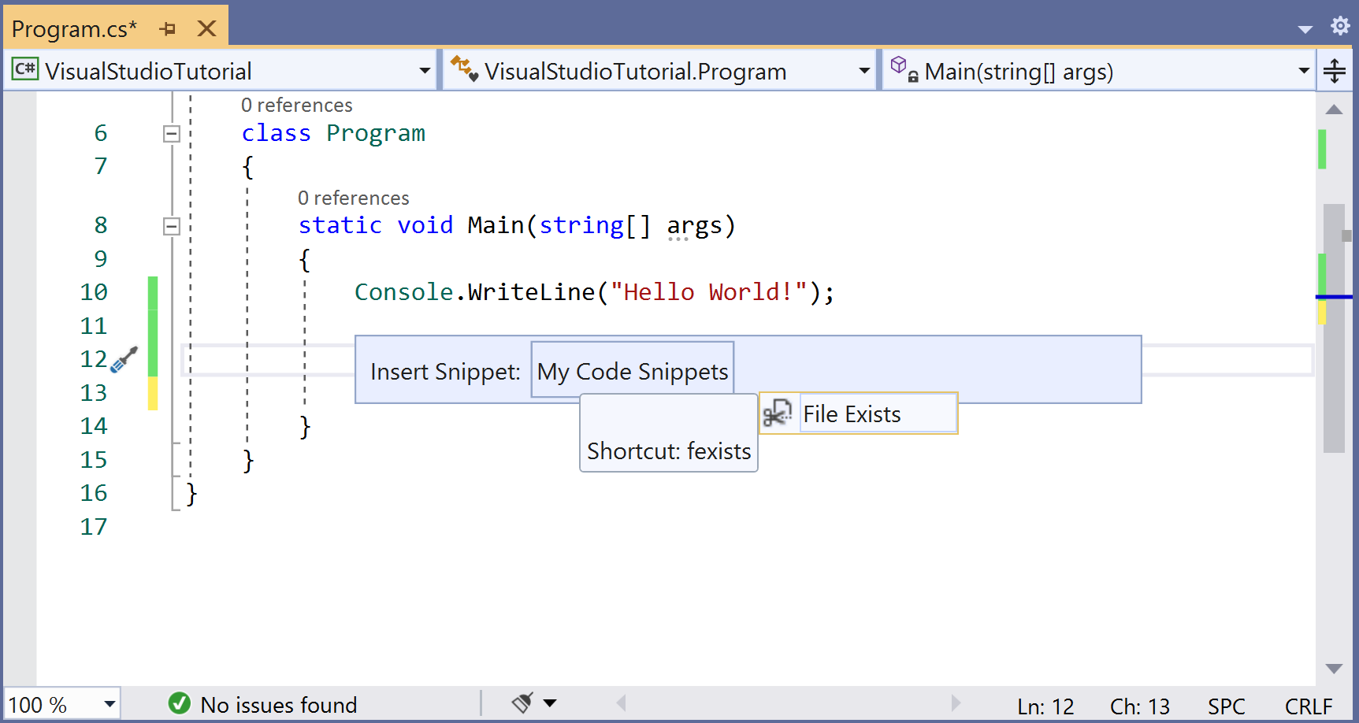Close the Program.cs tab
The width and height of the screenshot is (1359, 723).
pos(206,29)
